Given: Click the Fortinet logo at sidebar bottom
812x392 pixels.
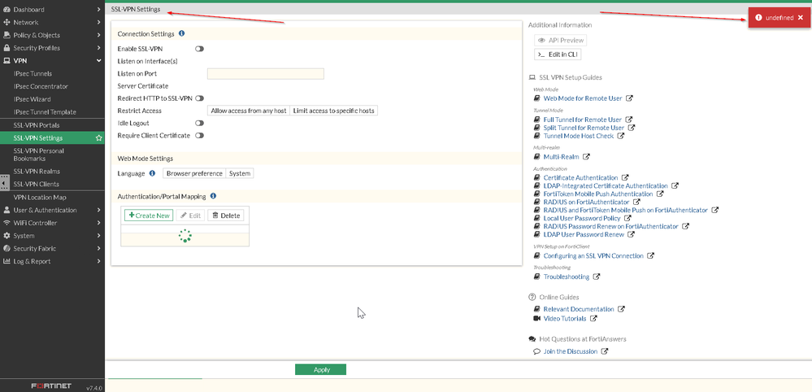Looking at the screenshot, I should click(x=51, y=386).
